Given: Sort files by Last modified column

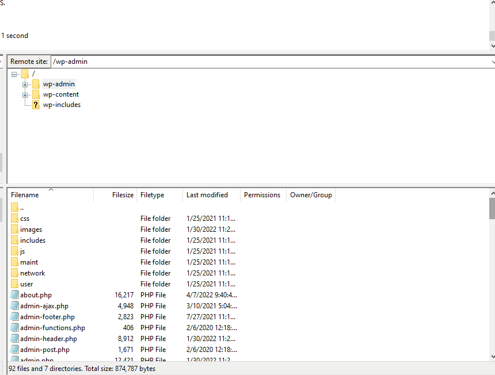Looking at the screenshot, I should pyautogui.click(x=211, y=195).
